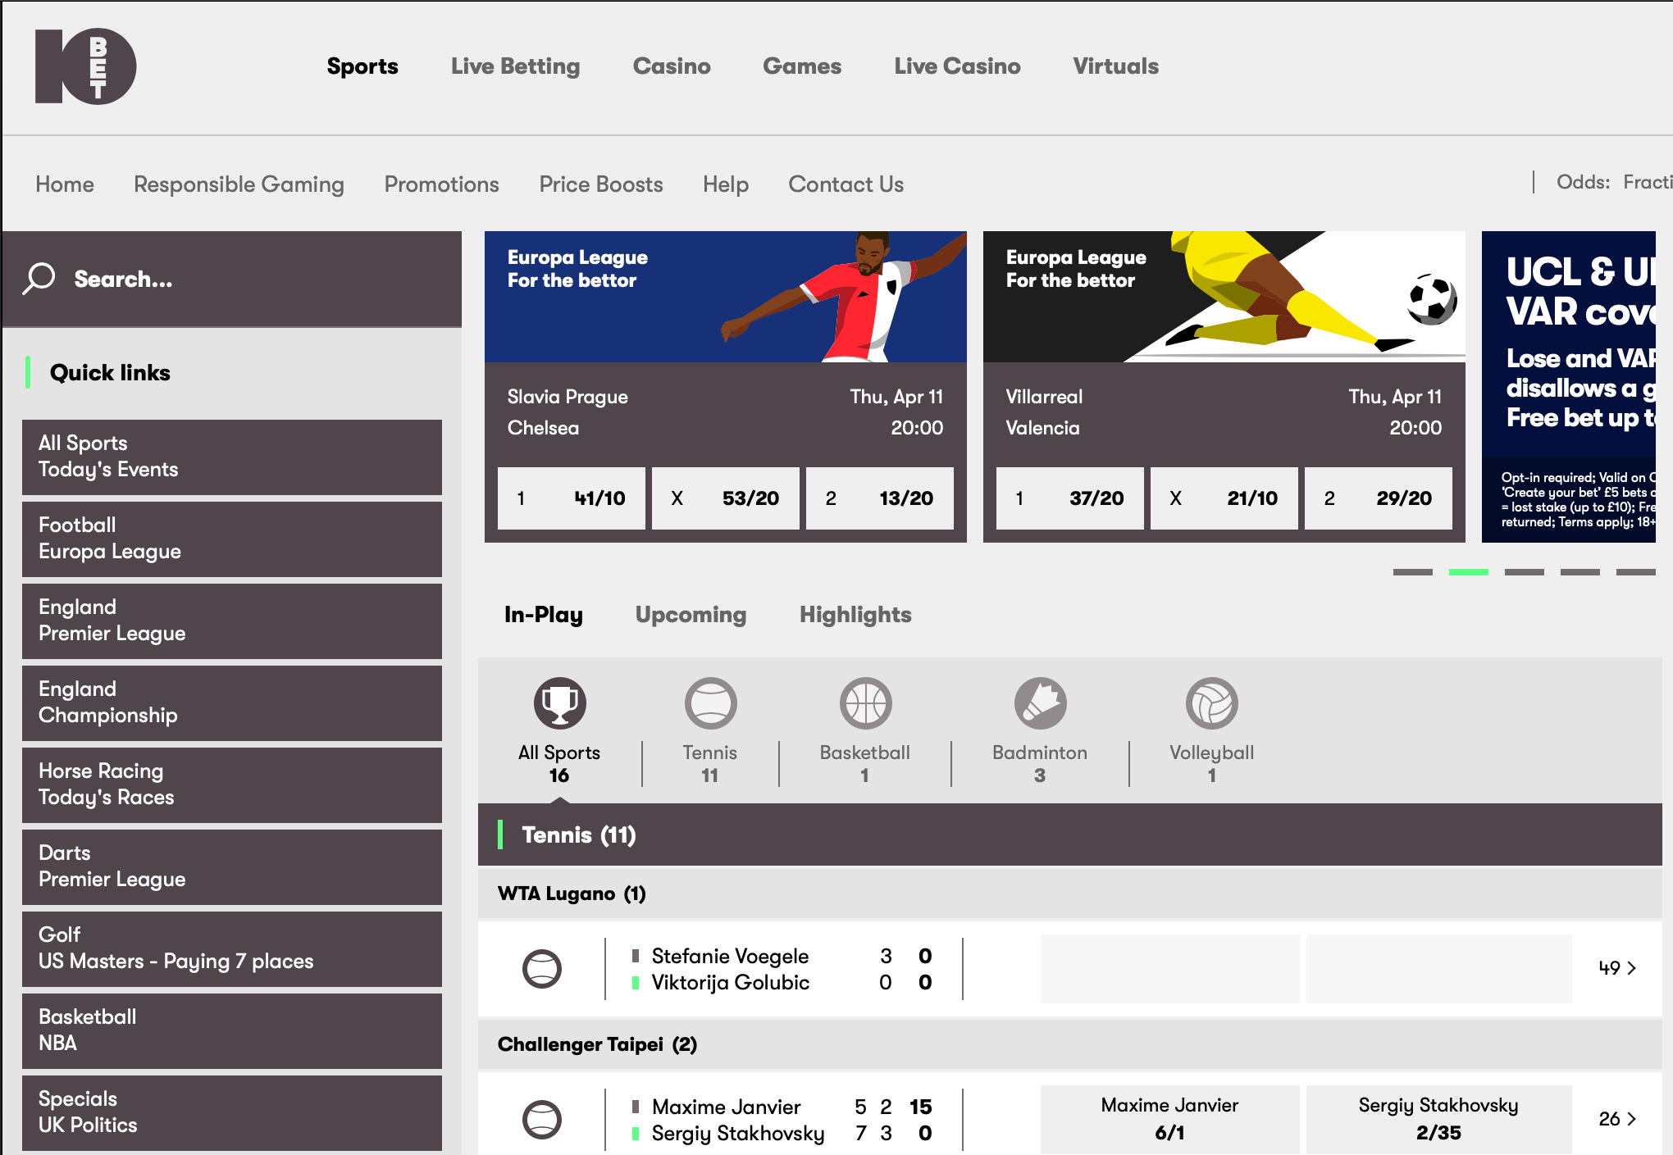Switch to the Upcoming tab
1673x1155 pixels.
point(691,615)
